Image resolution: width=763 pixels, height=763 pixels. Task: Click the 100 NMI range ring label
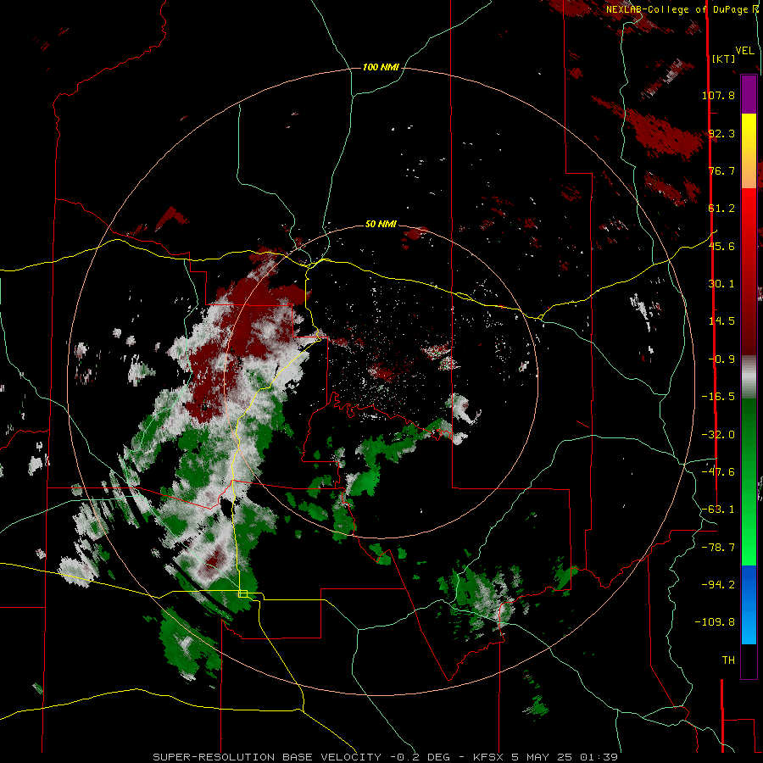tap(381, 67)
